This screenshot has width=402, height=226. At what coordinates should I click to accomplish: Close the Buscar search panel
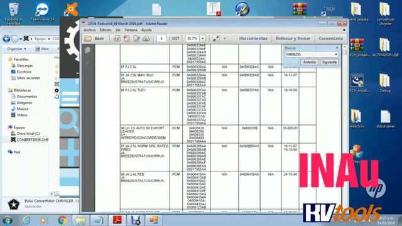point(337,48)
